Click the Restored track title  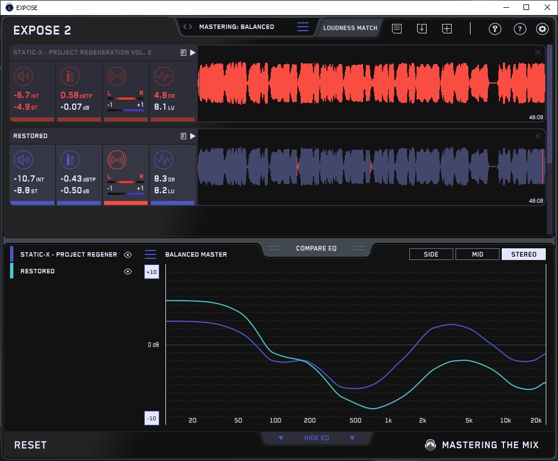tap(30, 136)
